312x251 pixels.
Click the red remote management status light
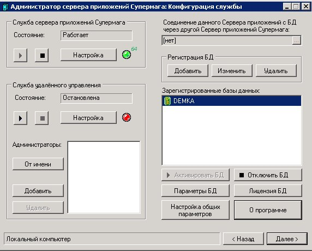tap(127, 117)
